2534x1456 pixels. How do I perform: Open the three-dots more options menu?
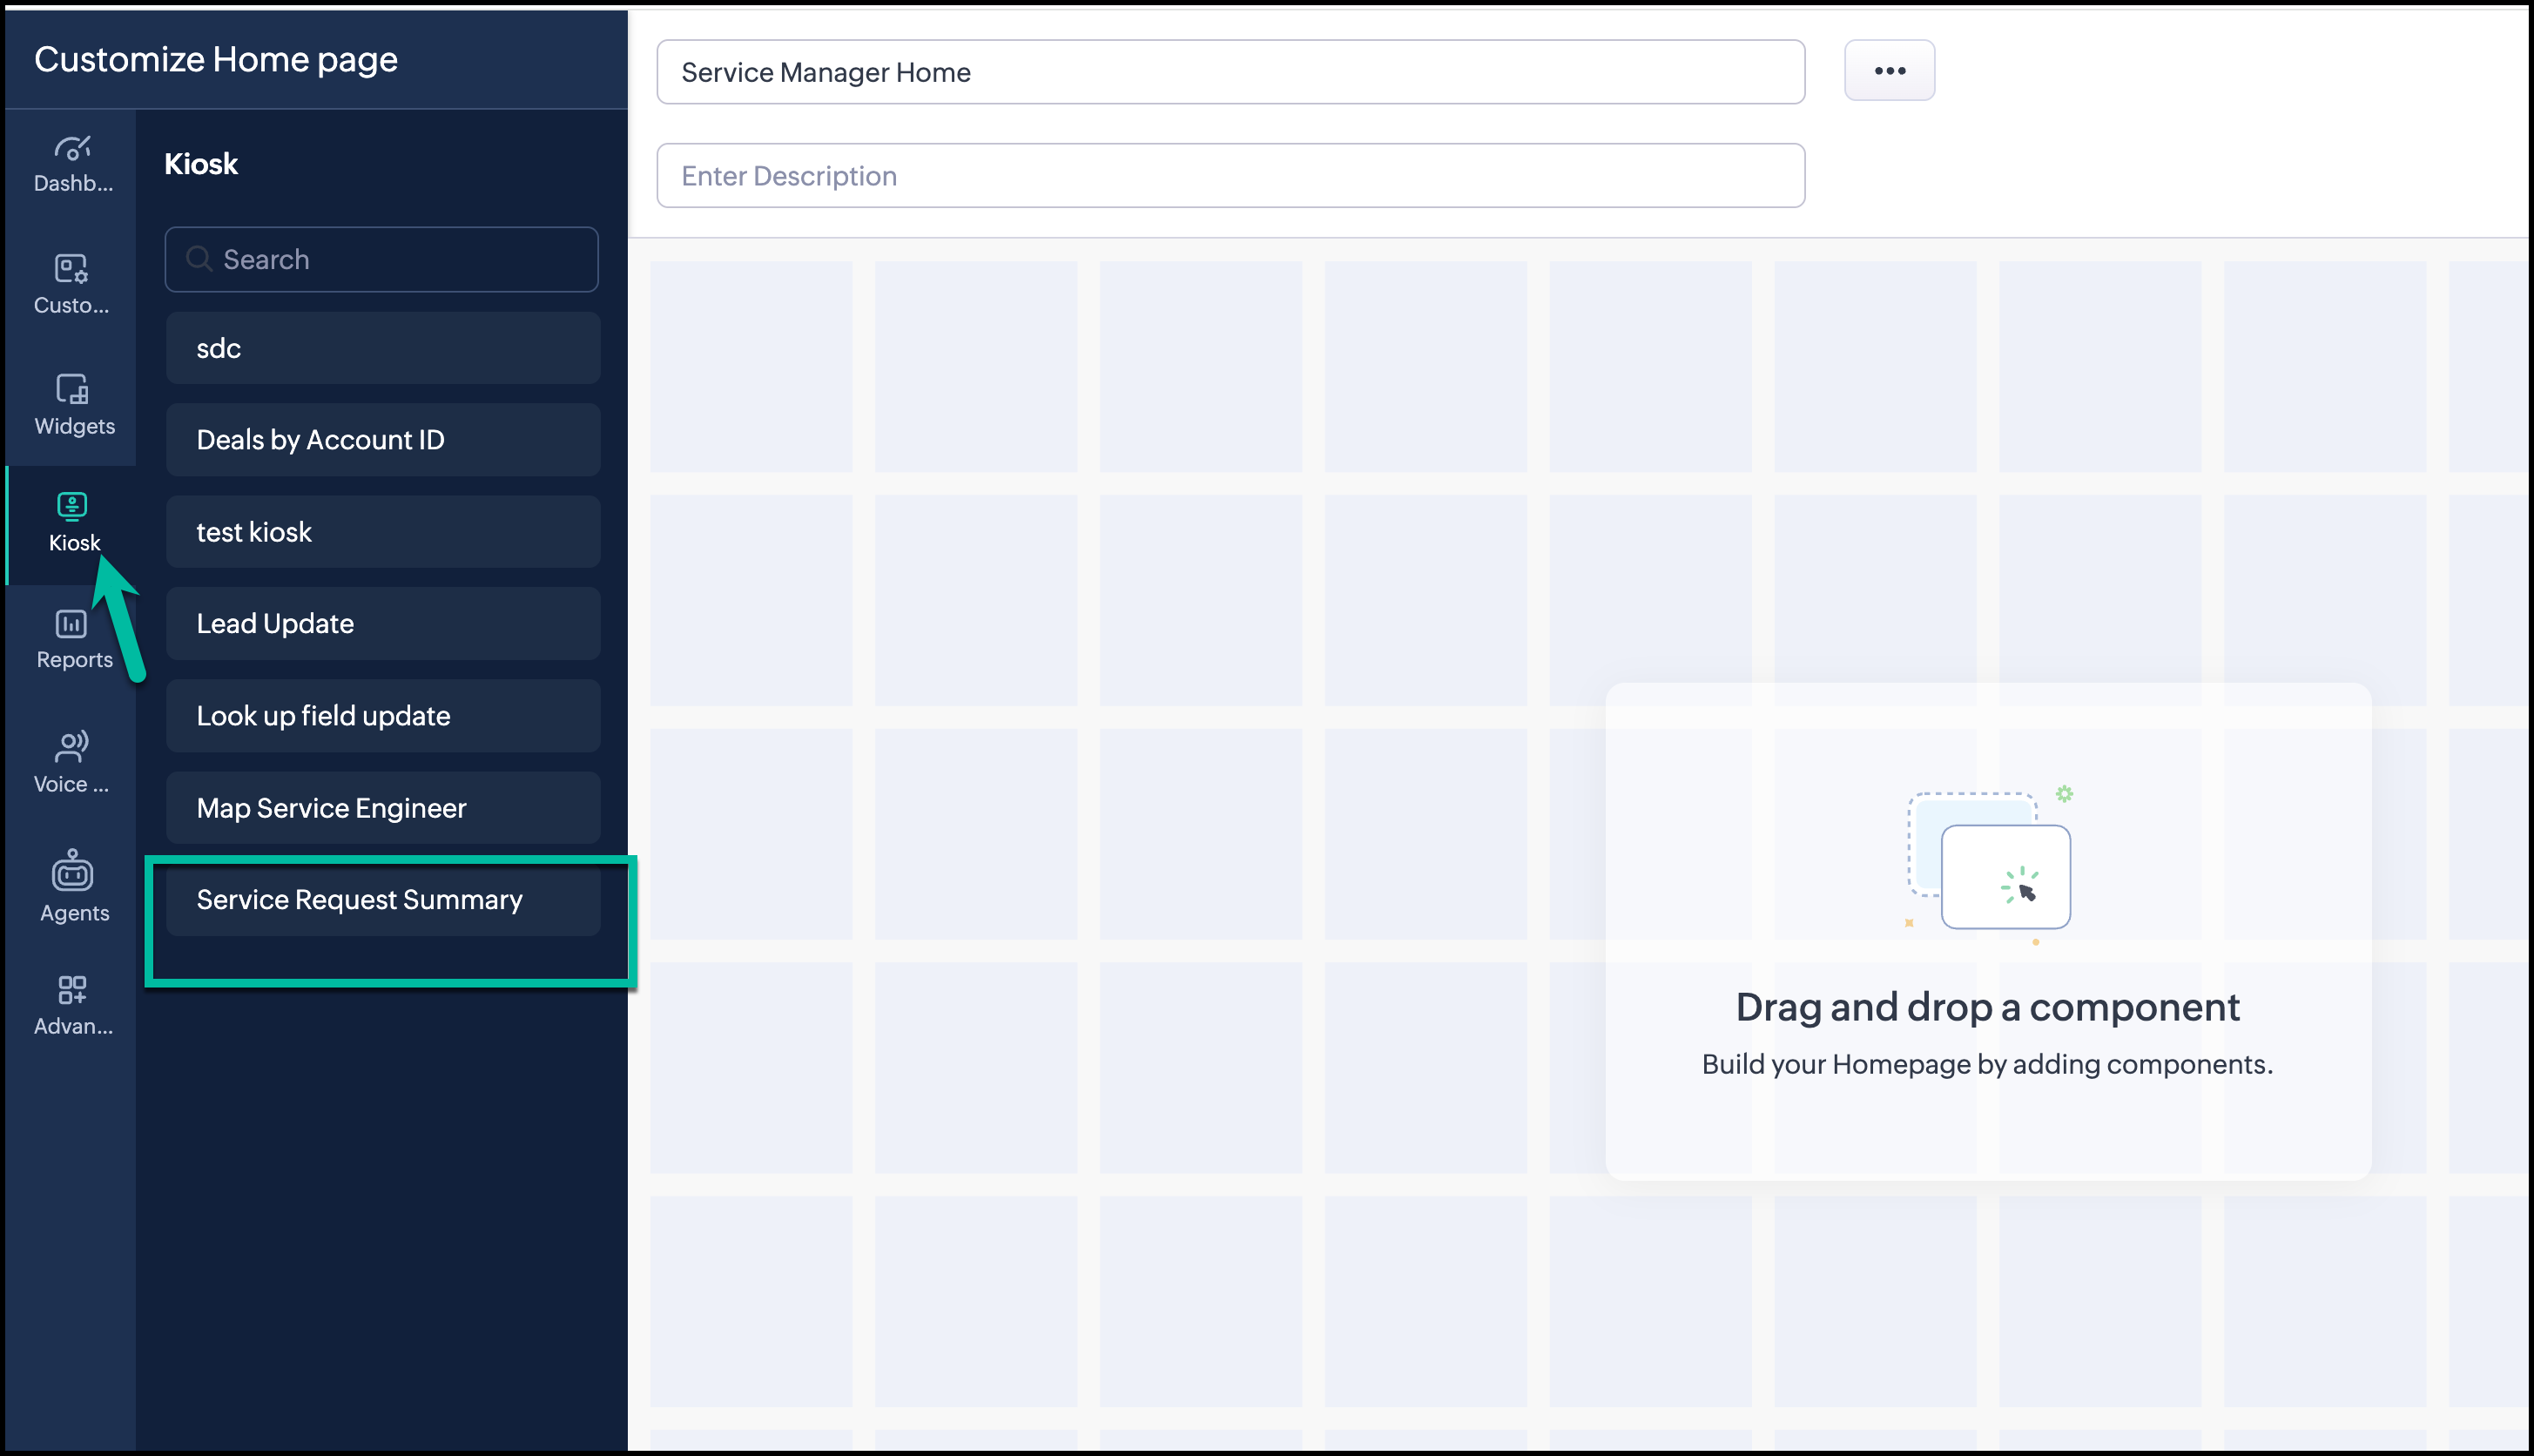1889,71
